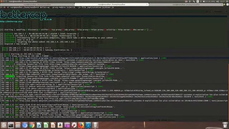Close the first terminal tab
Image resolution: width=229 pixels, height=129 pixels.
(x=72, y=5)
